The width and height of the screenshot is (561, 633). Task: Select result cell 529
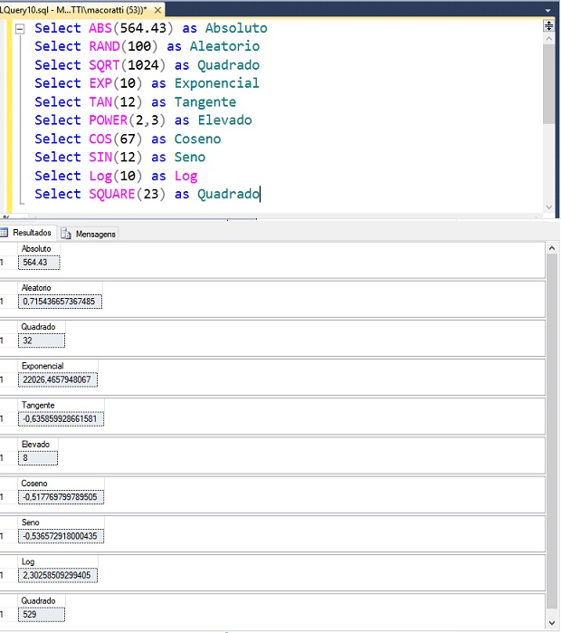[x=42, y=615]
